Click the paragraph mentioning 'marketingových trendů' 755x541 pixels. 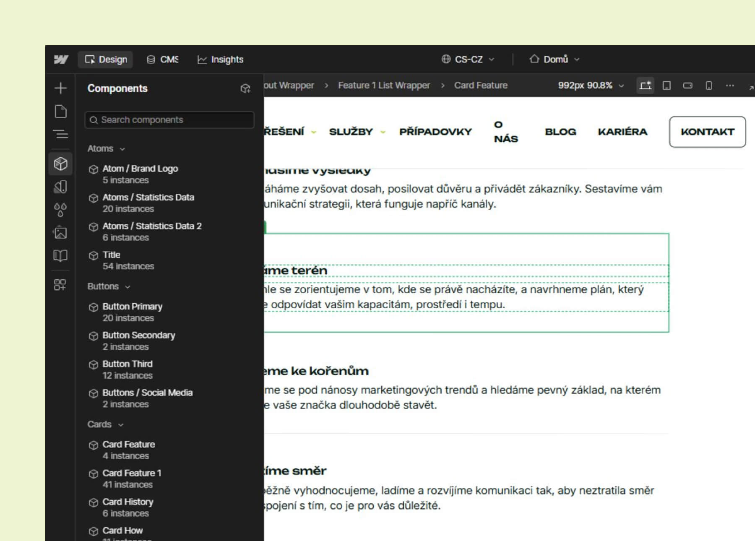[x=462, y=398]
